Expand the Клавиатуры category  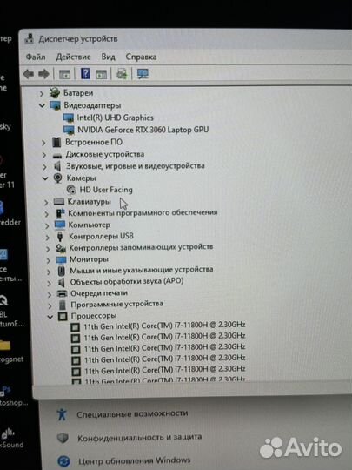46,202
